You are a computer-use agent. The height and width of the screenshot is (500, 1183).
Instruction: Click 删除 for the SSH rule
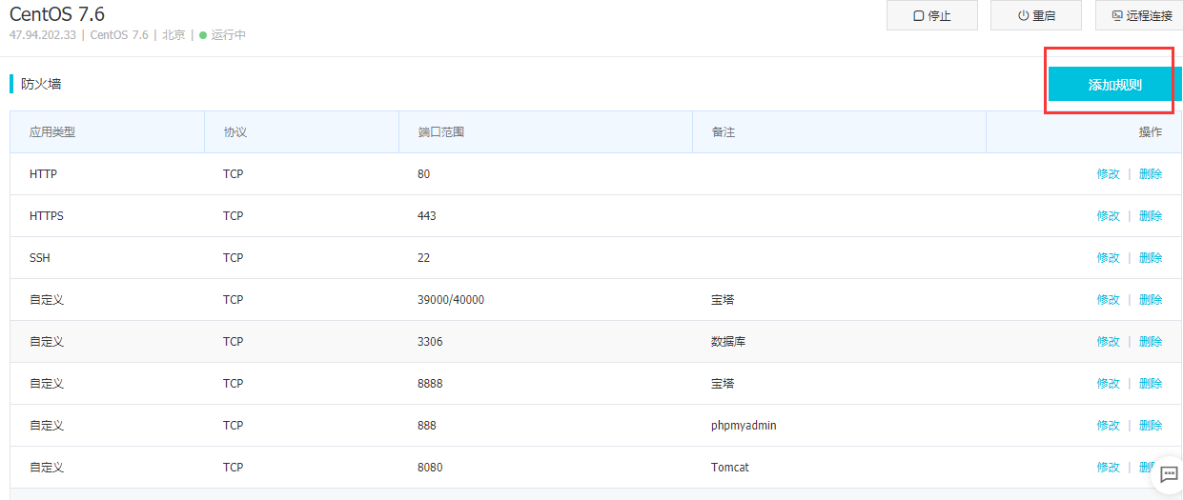[x=1151, y=258]
